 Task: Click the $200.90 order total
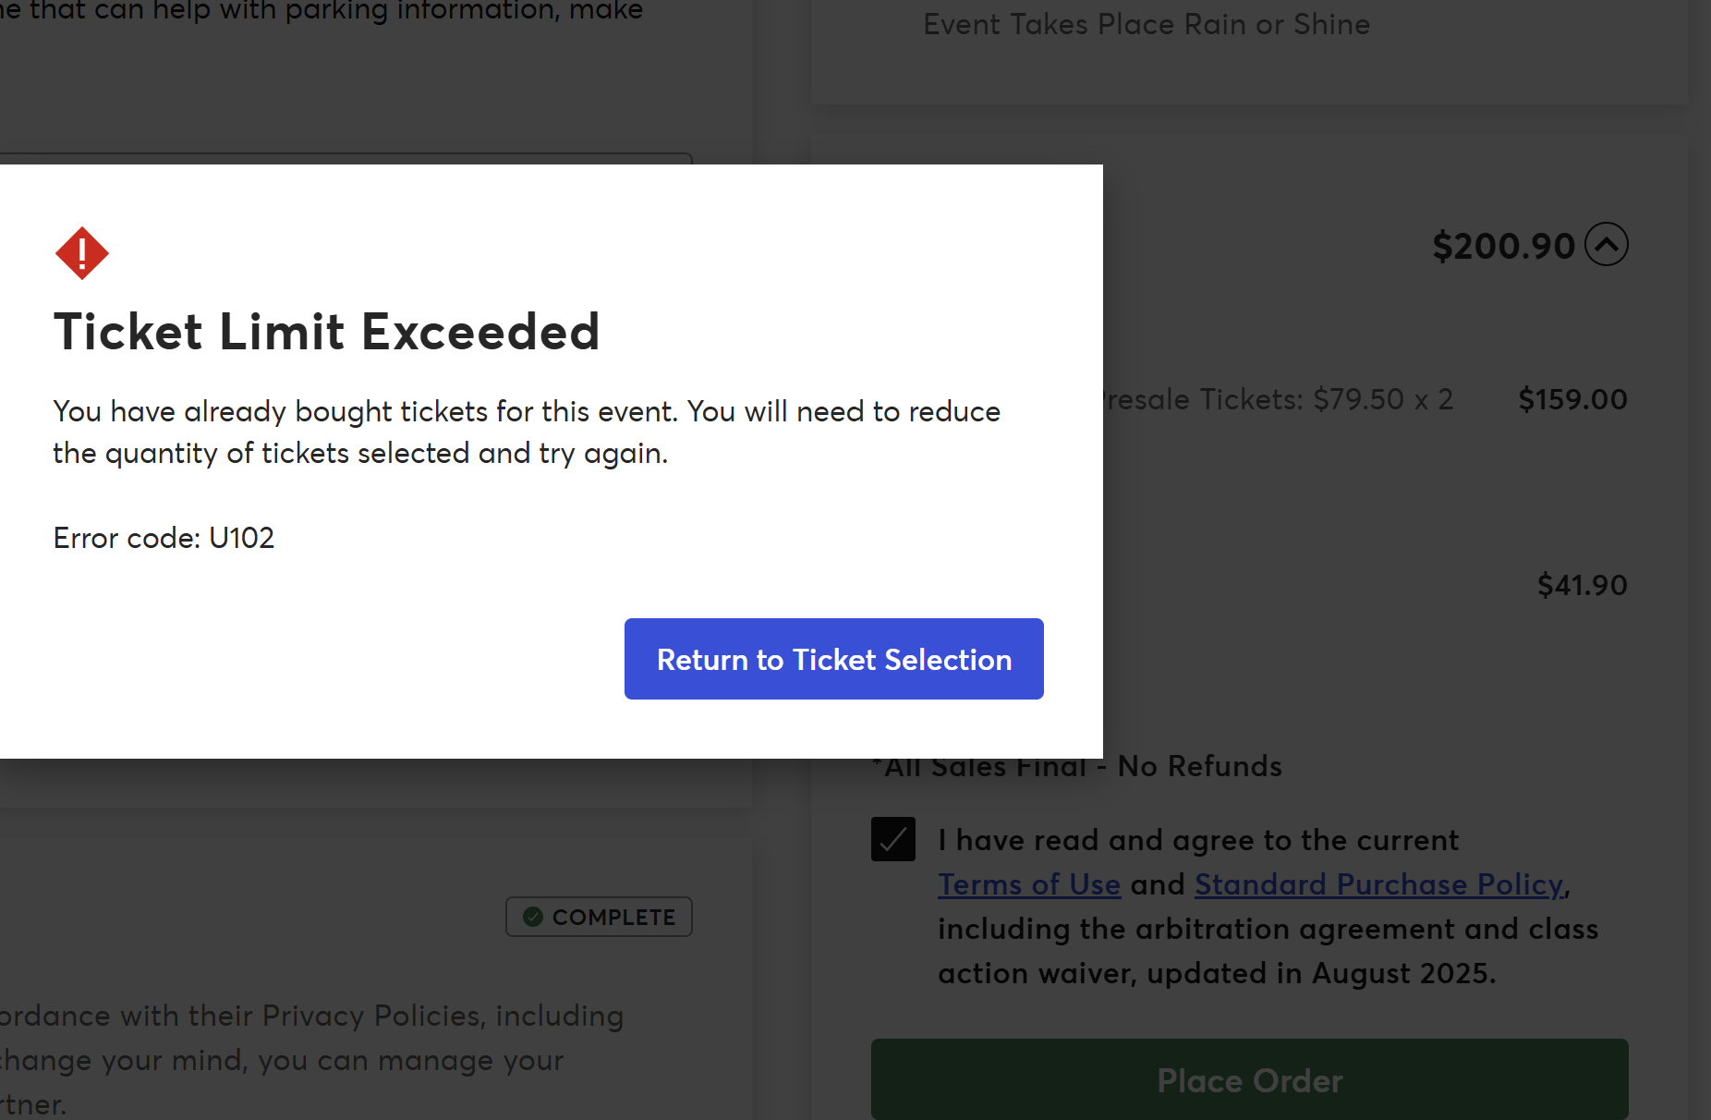1503,246
